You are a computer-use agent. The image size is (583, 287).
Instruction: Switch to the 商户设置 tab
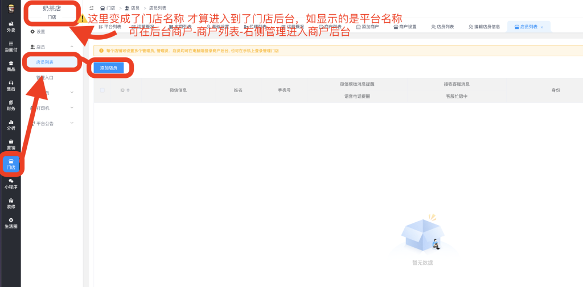404,27
